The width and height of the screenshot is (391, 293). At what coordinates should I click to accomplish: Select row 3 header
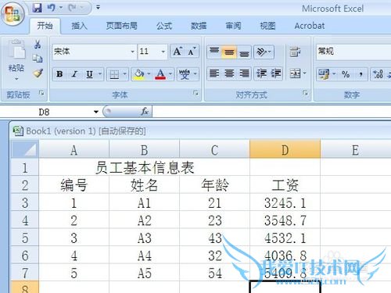click(x=25, y=202)
